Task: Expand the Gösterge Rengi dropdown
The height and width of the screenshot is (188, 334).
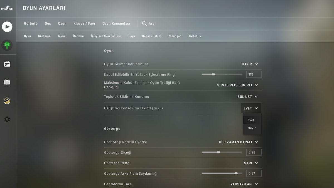Action: point(250,163)
